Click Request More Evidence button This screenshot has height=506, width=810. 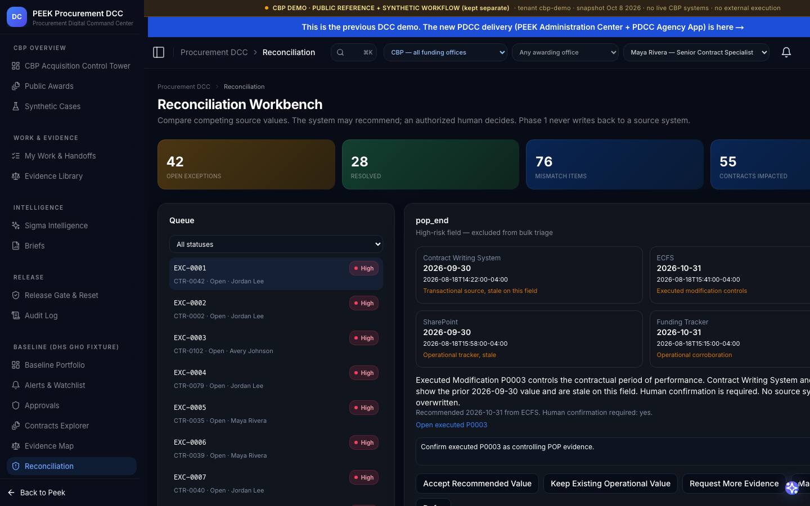pos(734,484)
